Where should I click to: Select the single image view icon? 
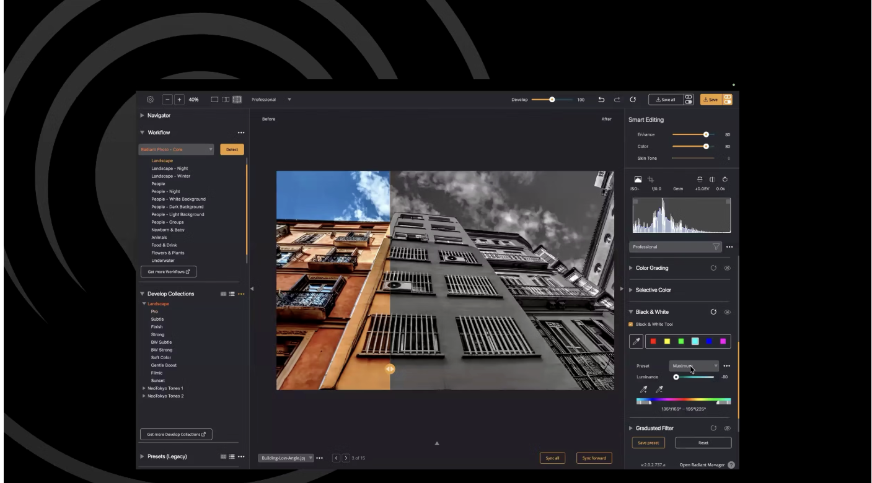[x=214, y=100]
